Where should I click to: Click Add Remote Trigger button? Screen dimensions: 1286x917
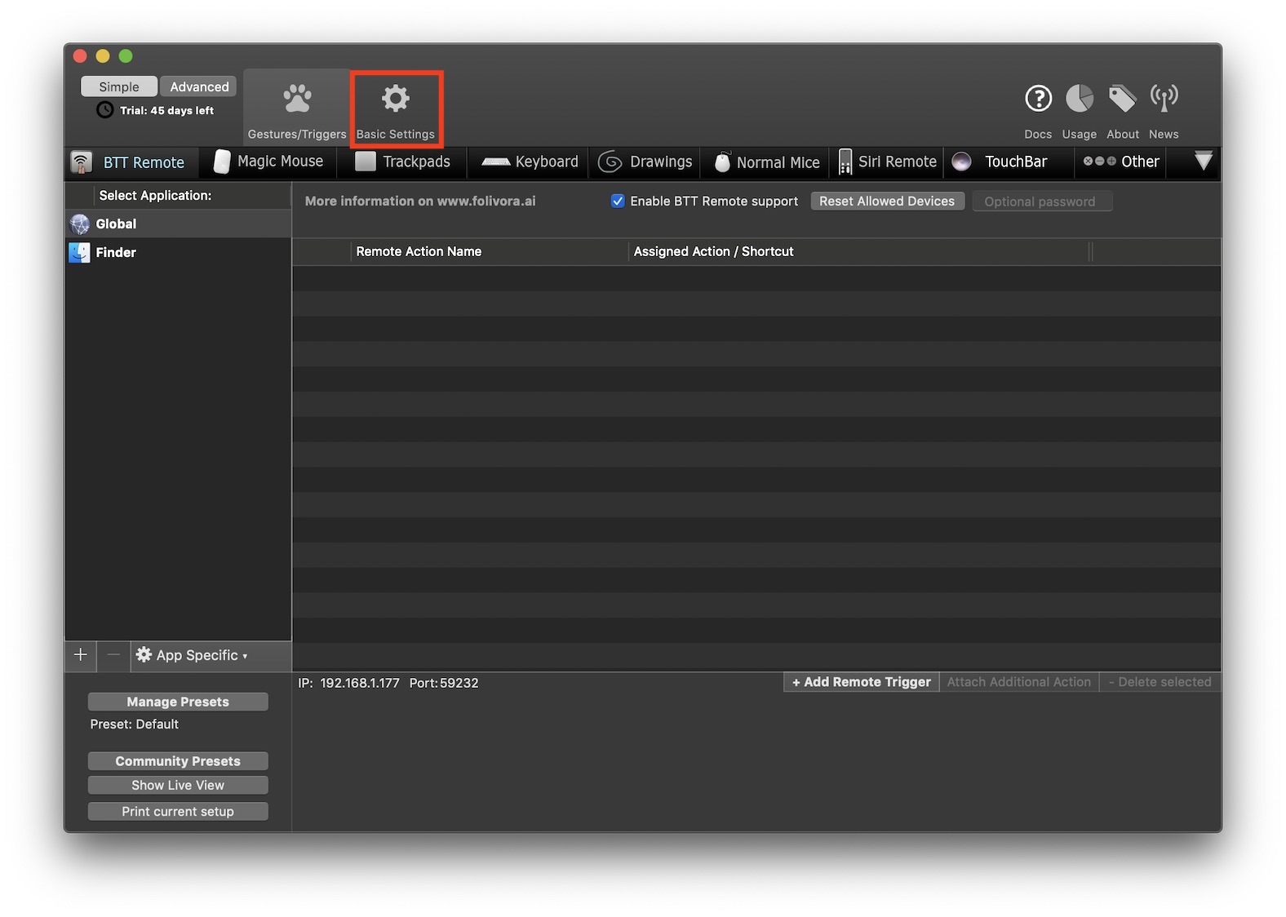(862, 682)
